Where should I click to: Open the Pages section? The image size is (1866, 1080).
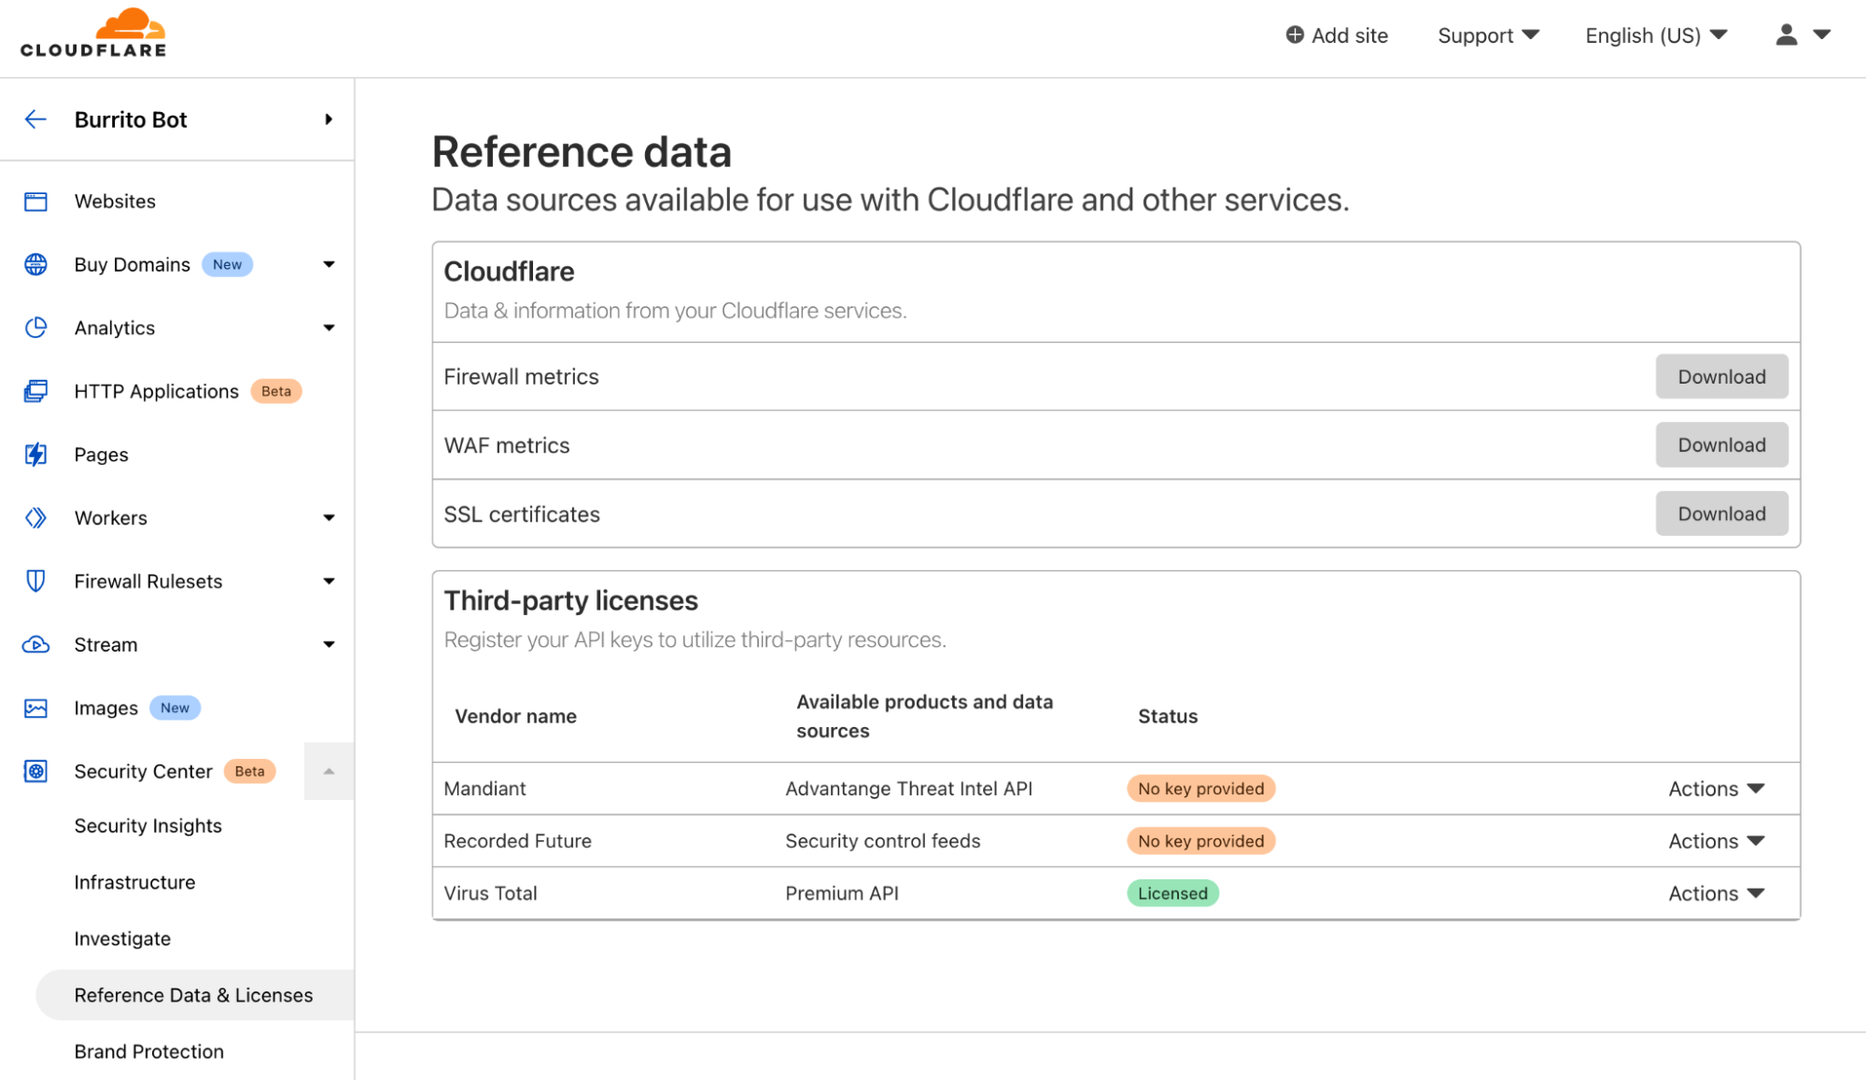(x=101, y=455)
